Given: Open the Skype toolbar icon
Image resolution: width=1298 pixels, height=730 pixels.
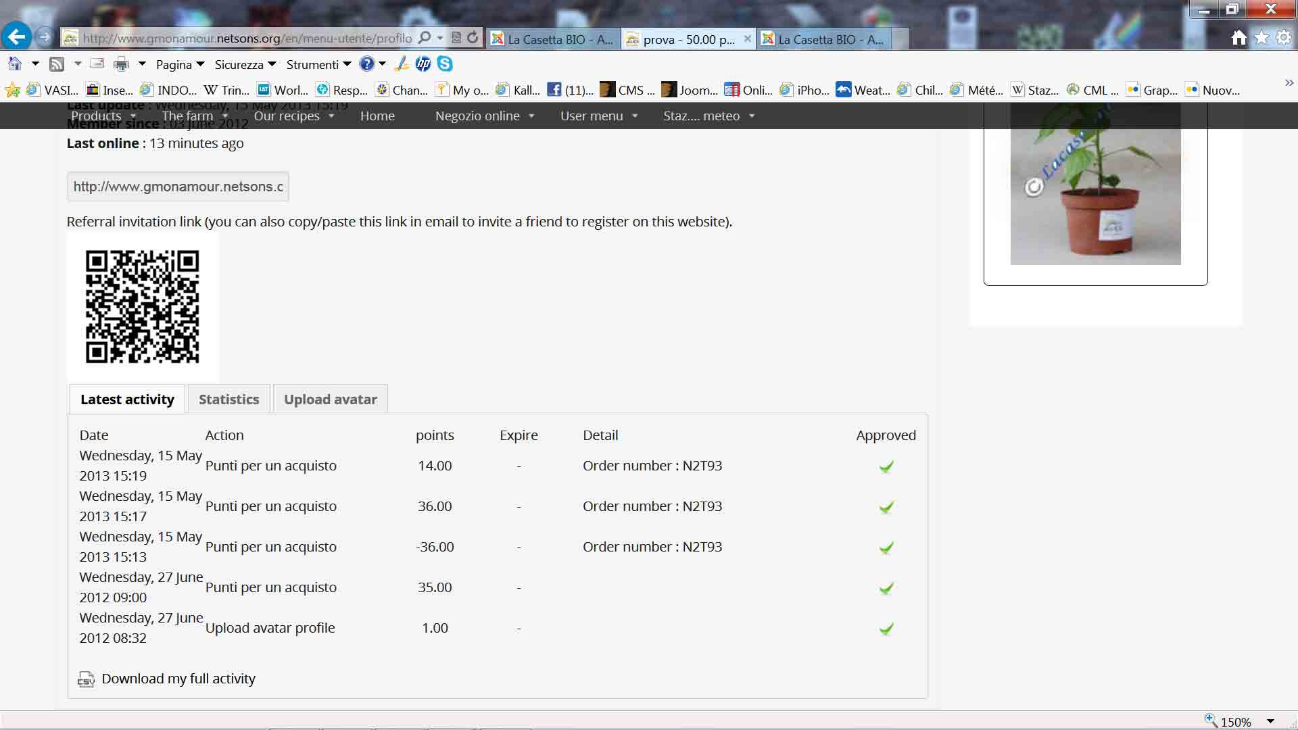Looking at the screenshot, I should click(445, 64).
